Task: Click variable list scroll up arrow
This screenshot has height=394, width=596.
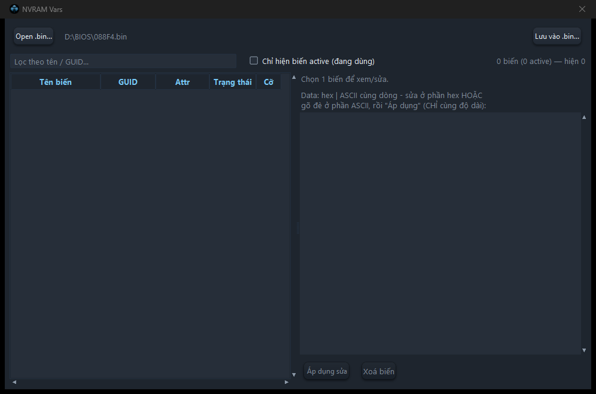Action: tap(294, 78)
